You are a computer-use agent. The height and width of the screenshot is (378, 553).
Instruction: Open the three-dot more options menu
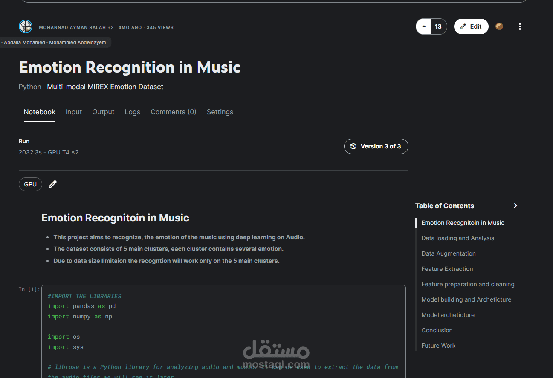click(519, 26)
